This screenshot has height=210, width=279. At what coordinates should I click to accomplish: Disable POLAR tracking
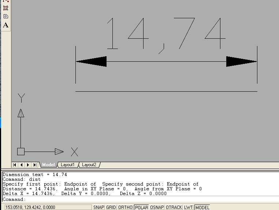141,207
